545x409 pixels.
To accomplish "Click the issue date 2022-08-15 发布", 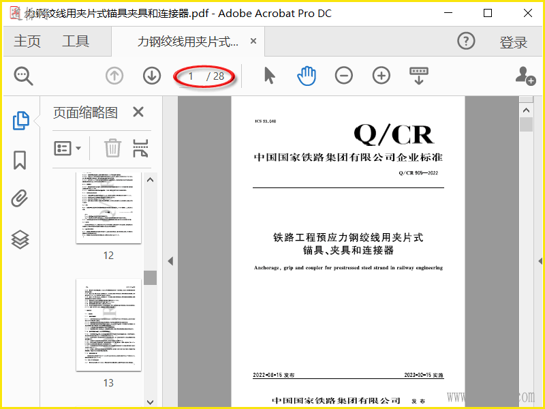I will click(274, 375).
